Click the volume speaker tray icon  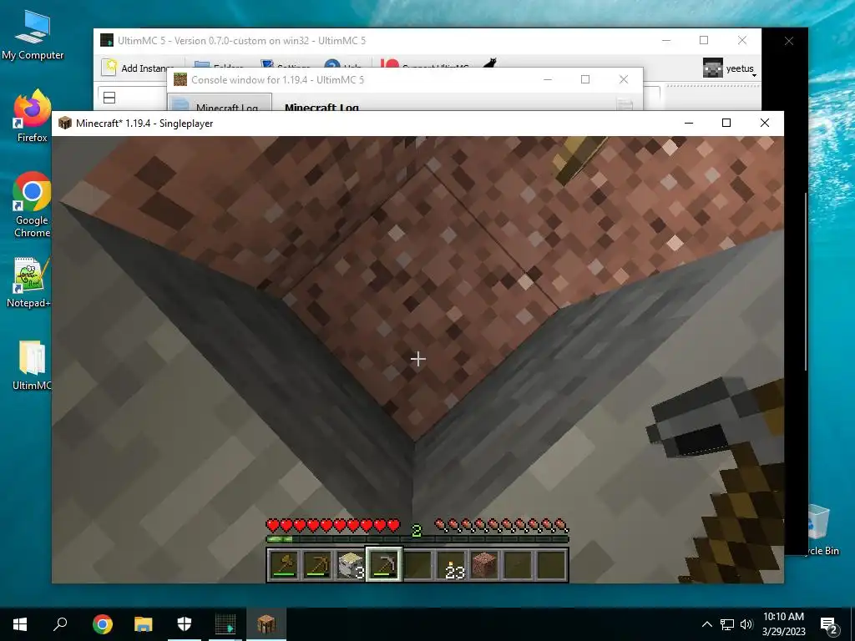(x=746, y=624)
